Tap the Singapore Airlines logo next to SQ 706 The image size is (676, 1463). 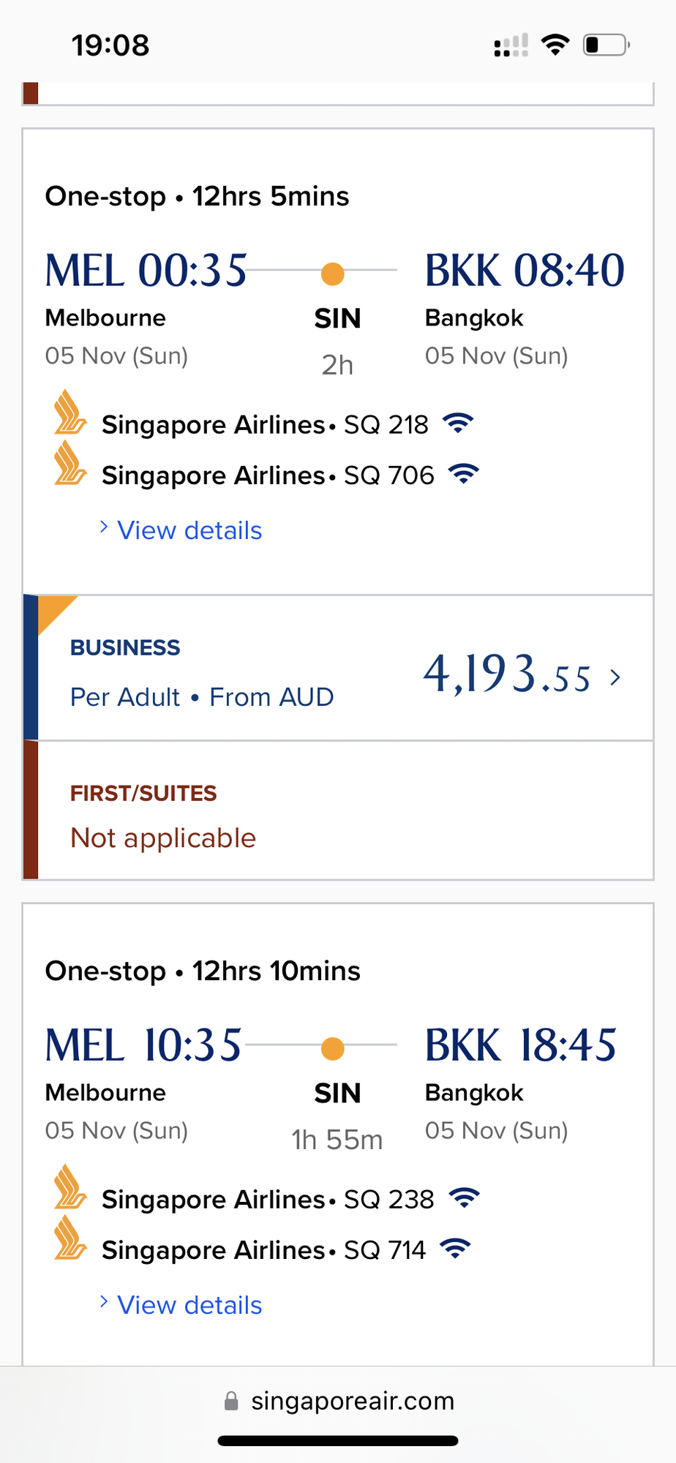(x=70, y=462)
